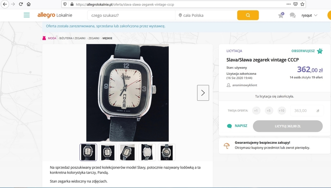Go to the browser home page icon
331x188 pixels.
[28, 4]
